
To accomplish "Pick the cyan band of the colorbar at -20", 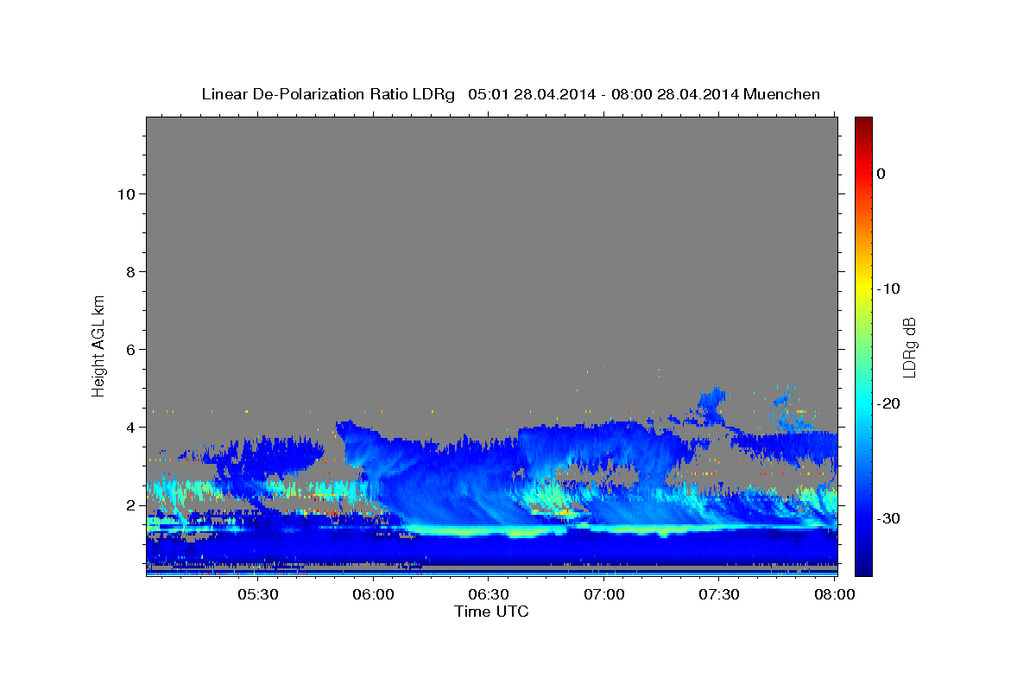I will (x=863, y=403).
